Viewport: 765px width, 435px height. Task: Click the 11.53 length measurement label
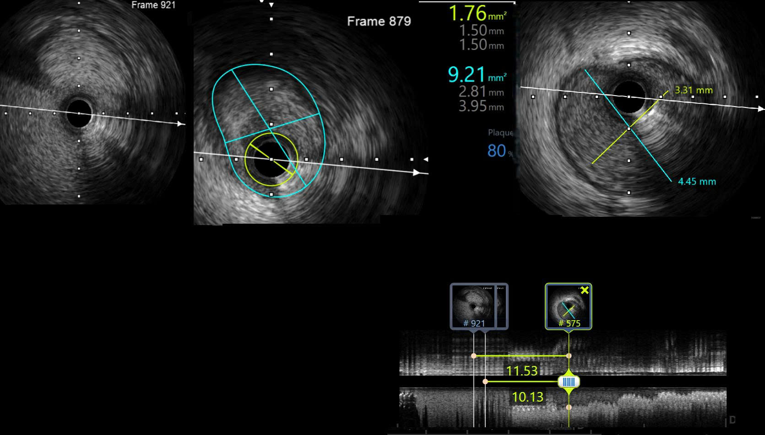point(522,371)
